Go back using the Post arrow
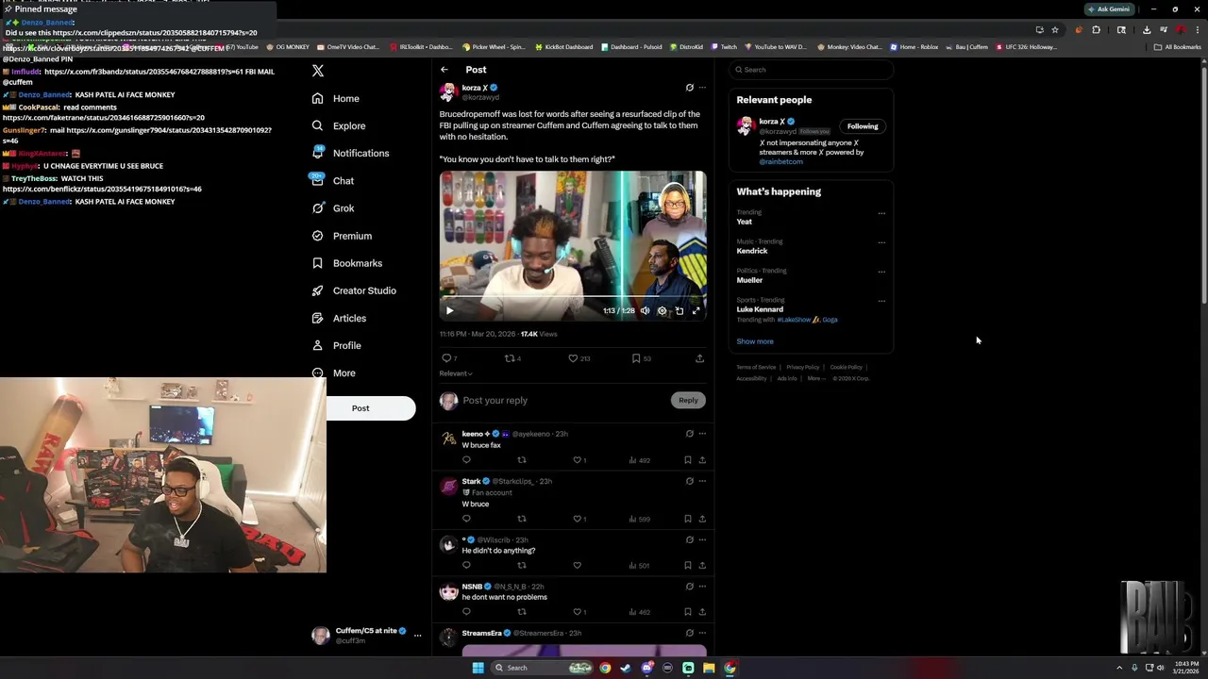The image size is (1208, 679). tap(444, 70)
